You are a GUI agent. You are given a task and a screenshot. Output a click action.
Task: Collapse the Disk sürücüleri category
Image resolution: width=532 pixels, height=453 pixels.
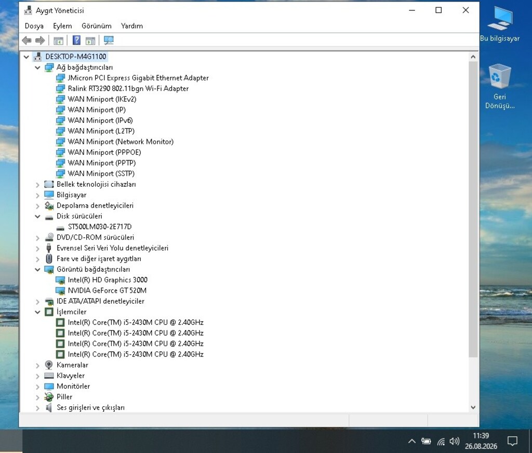37,216
